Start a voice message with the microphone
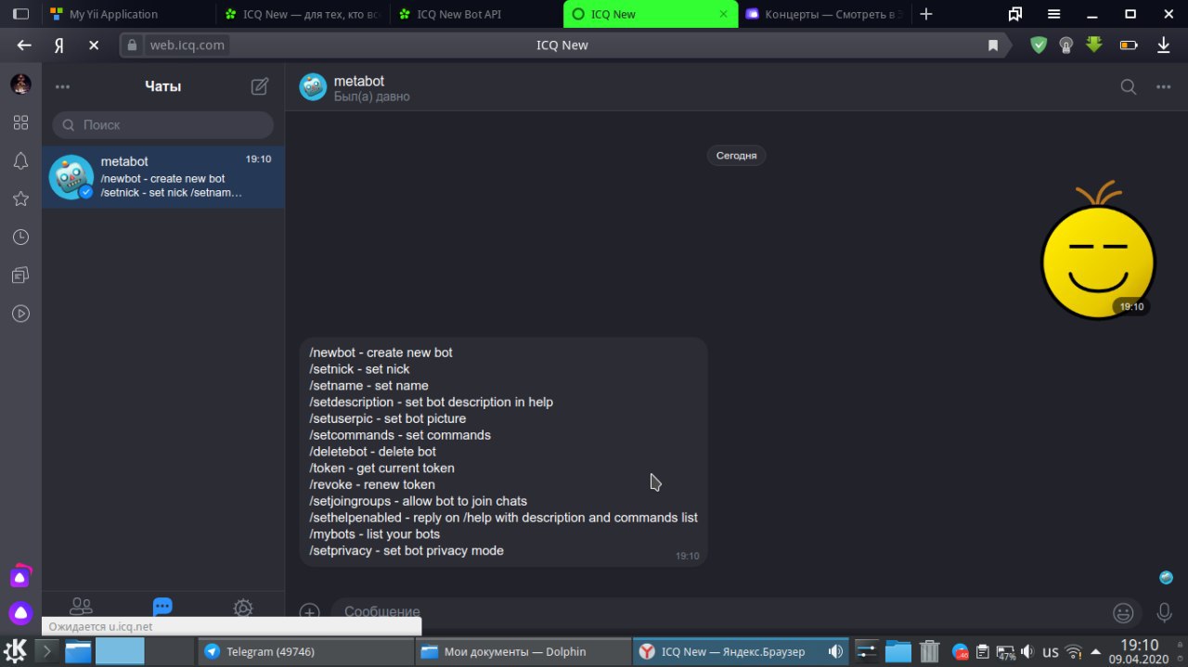Screen dimensions: 1188x667 point(1164,612)
